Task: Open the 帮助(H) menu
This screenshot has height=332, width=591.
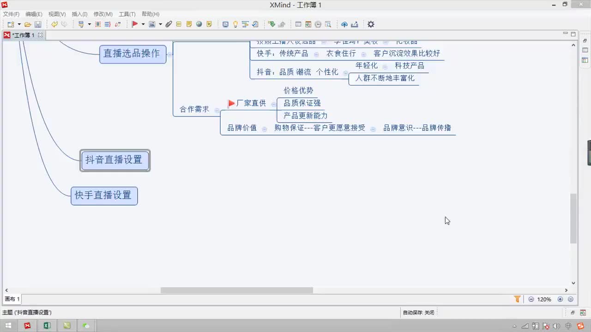Action: (x=151, y=14)
